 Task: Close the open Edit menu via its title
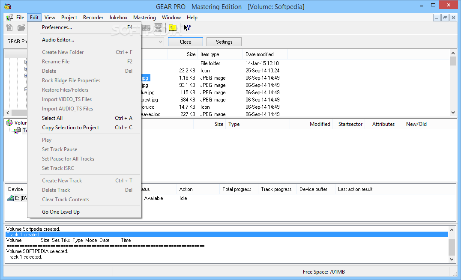34,17
